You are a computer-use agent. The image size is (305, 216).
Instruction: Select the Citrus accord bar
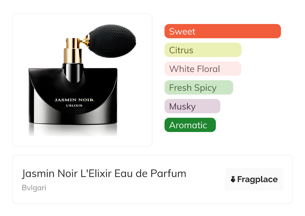pos(203,50)
